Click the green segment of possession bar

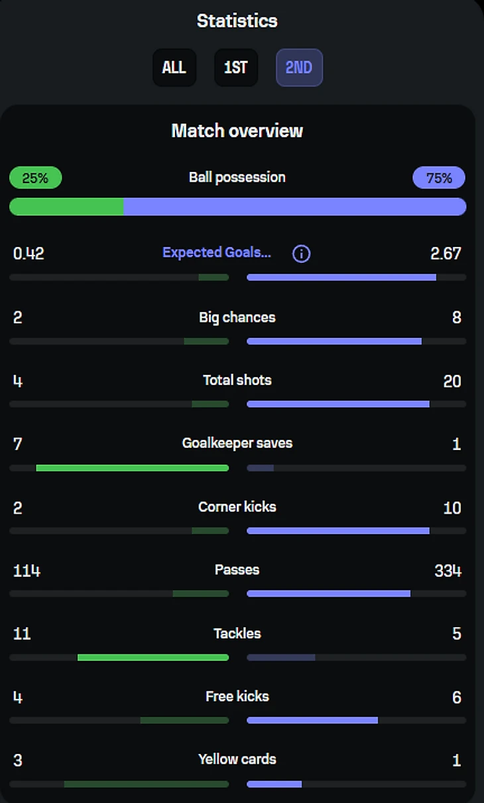pyautogui.click(x=66, y=206)
